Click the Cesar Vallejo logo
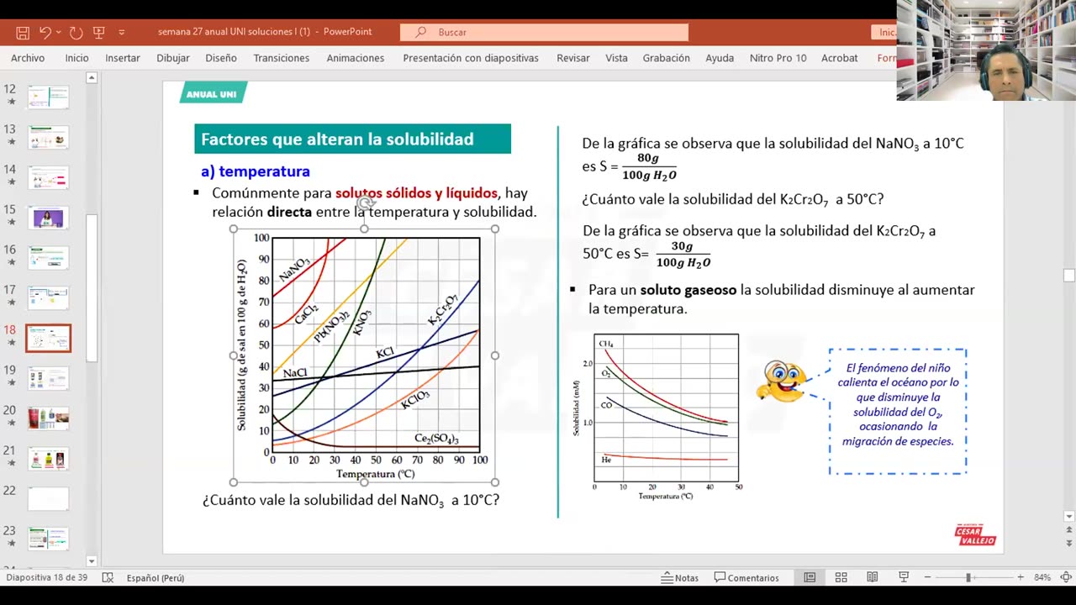Screen dimensions: 1076x605 (x=975, y=535)
